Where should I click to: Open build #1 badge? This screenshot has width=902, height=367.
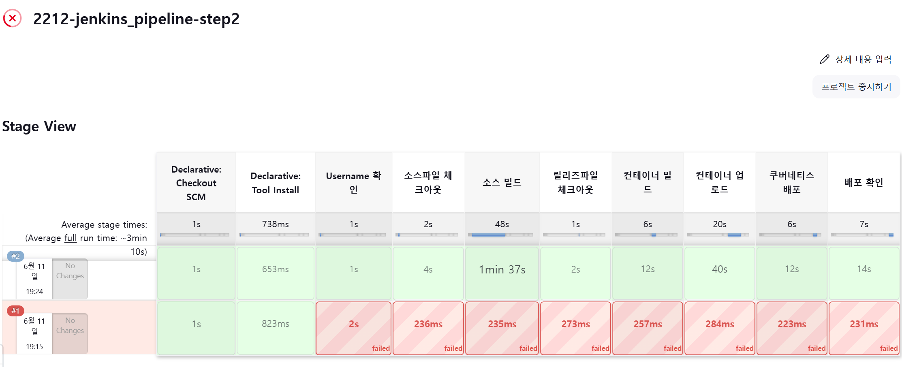15,311
